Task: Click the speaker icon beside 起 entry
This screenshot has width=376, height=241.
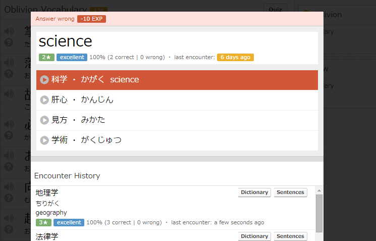Action: (x=9, y=218)
